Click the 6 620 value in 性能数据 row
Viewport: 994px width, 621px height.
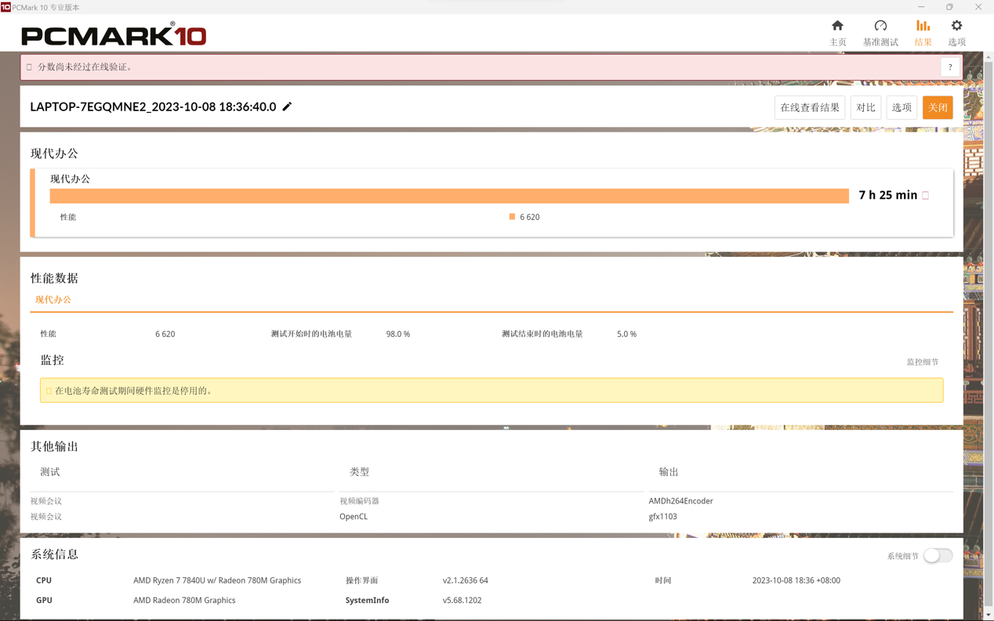click(x=165, y=334)
